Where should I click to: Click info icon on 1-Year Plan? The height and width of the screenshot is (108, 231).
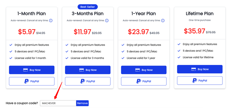click(x=163, y=21)
